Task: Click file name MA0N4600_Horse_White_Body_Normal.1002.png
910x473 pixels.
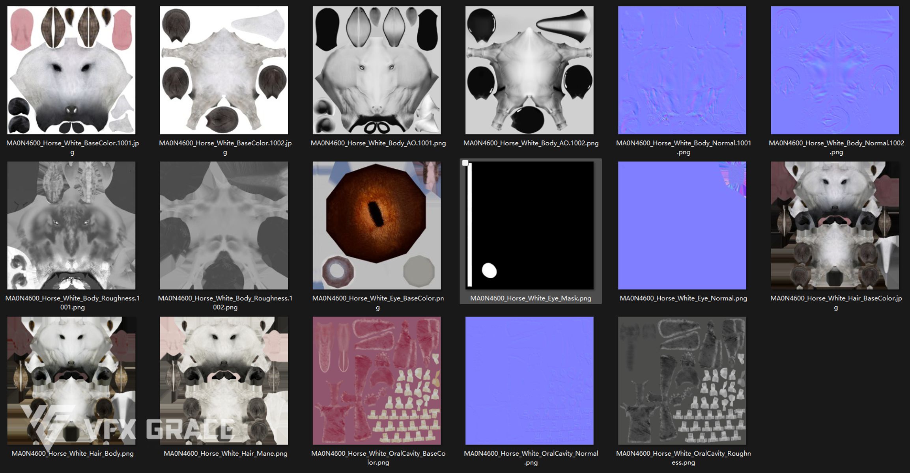Action: 836,147
